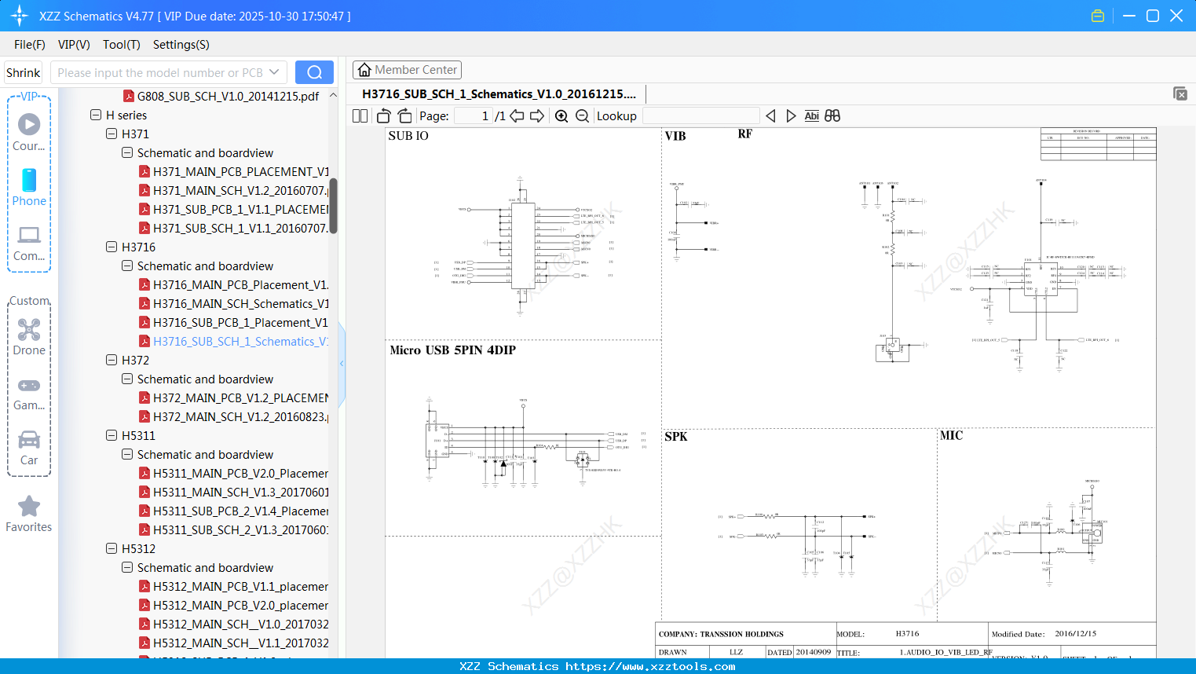1196x674 pixels.
Task: Switch to two-page view layout
Action: tap(360, 115)
